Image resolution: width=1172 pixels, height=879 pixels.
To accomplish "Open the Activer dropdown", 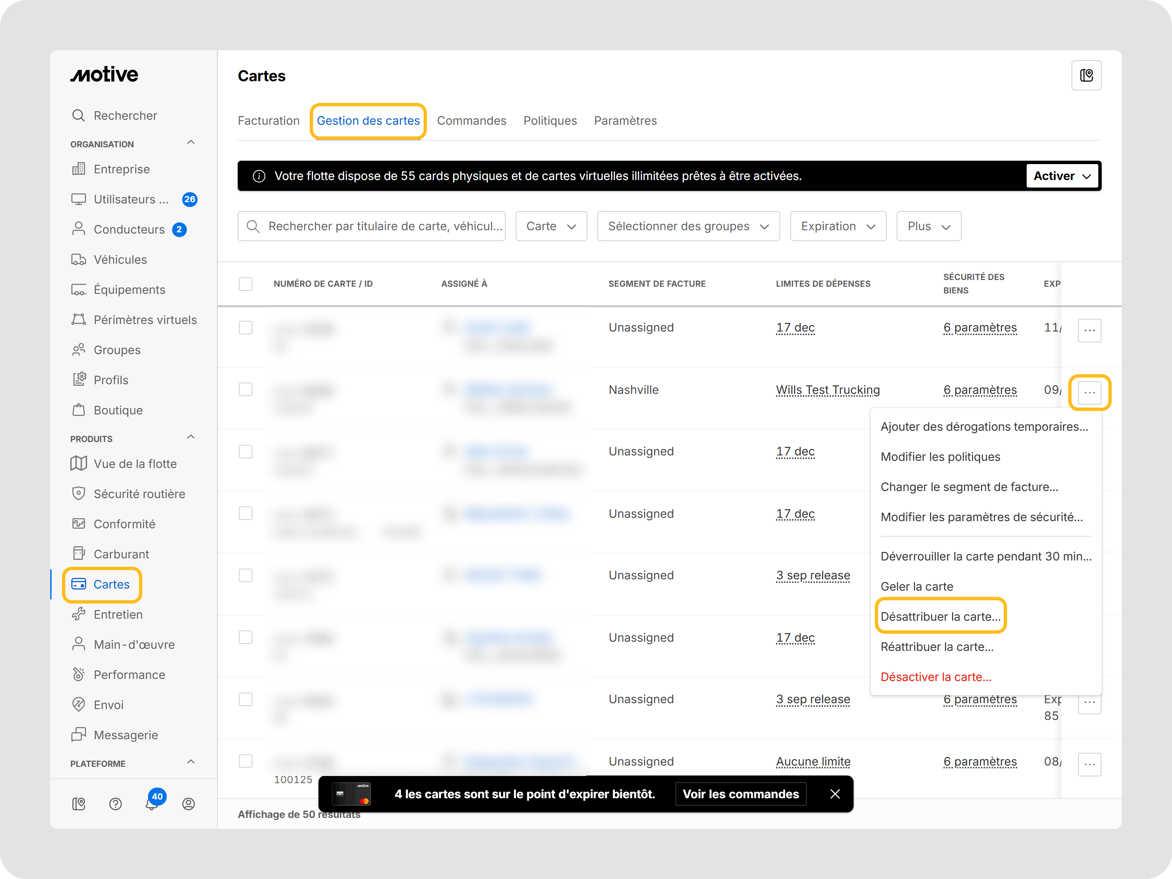I will (x=1063, y=176).
